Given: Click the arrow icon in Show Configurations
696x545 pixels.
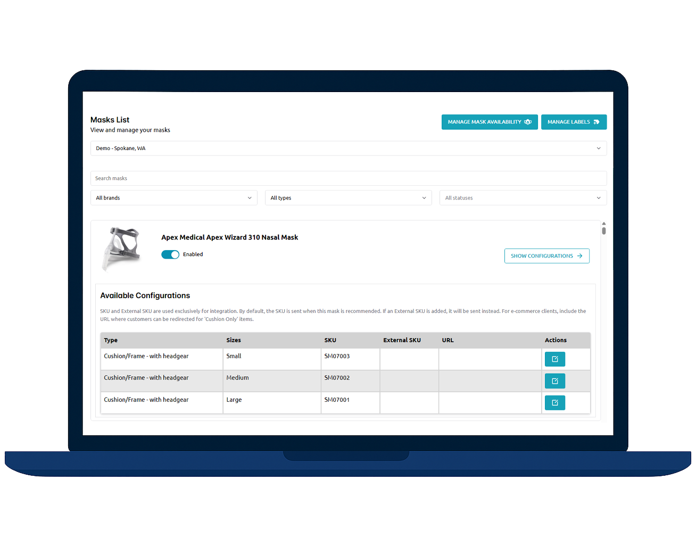Looking at the screenshot, I should pos(580,256).
